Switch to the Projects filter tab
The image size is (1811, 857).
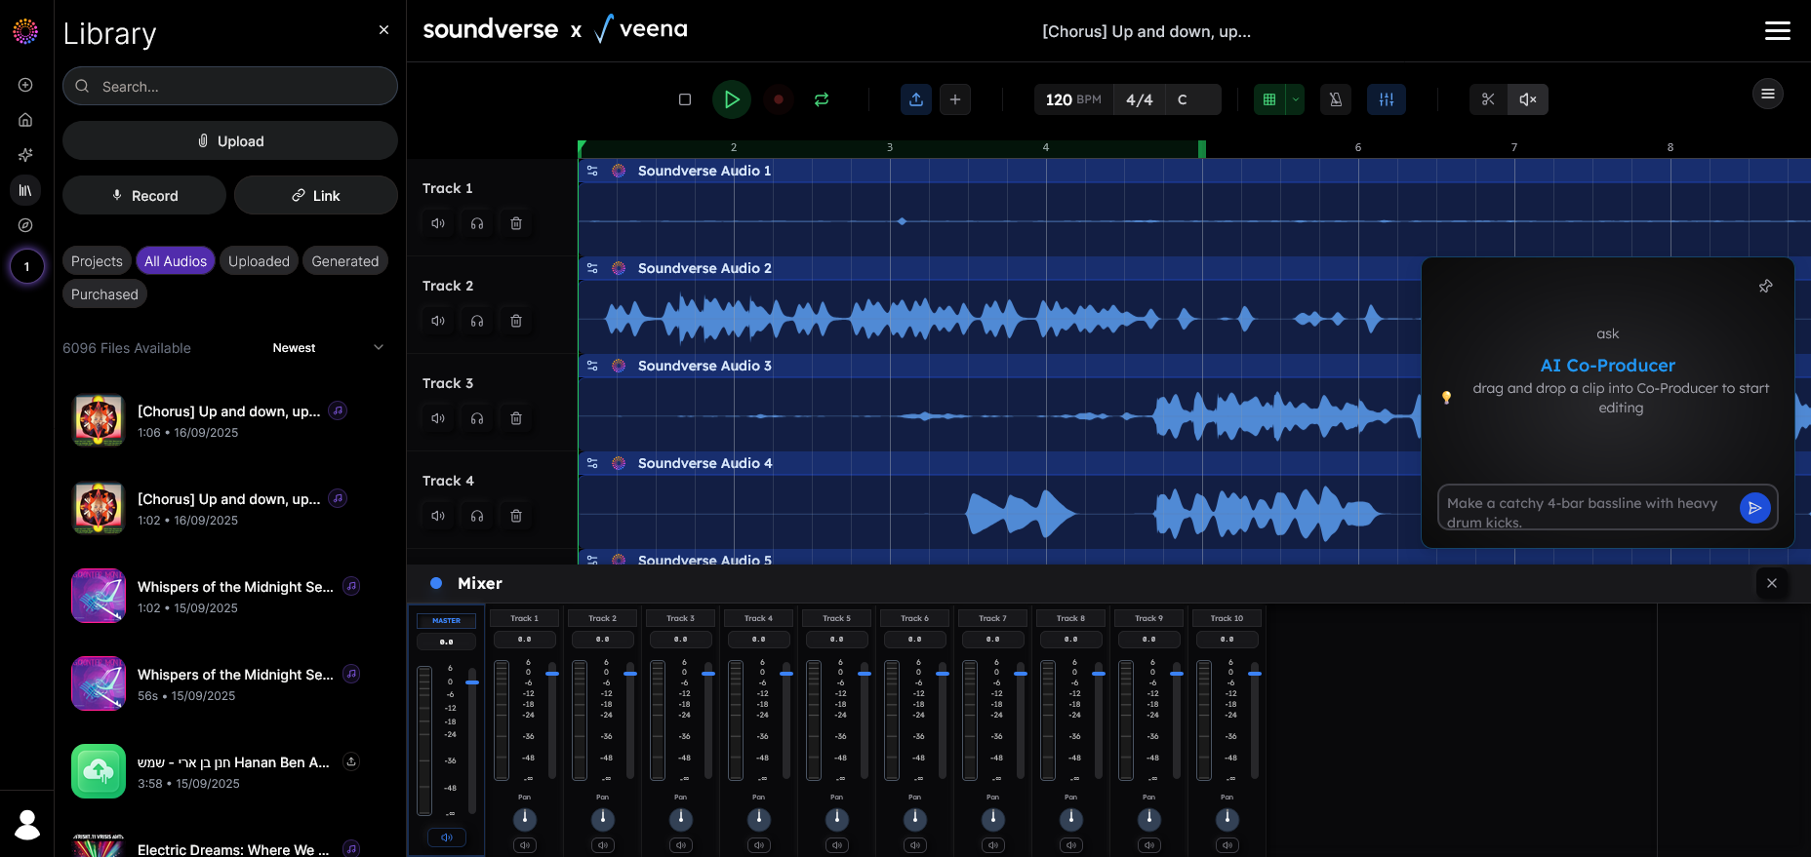pos(97,261)
